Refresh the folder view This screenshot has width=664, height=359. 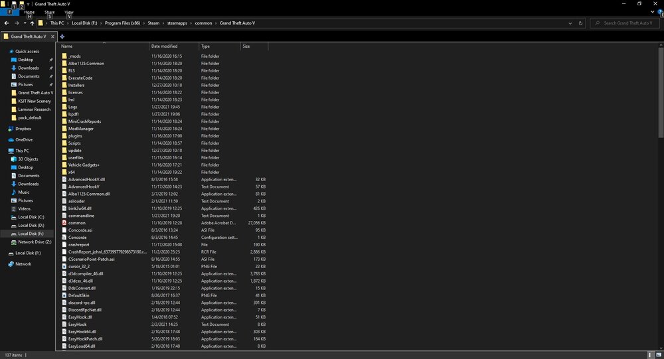[x=580, y=23]
